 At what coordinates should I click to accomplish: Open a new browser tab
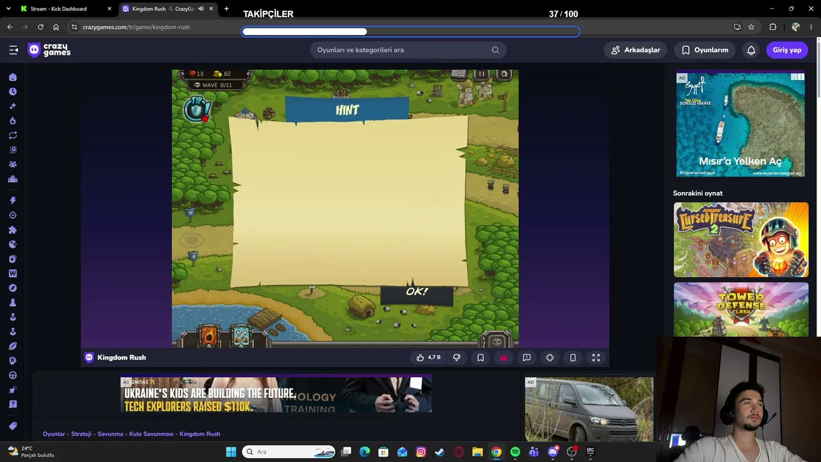226,9
